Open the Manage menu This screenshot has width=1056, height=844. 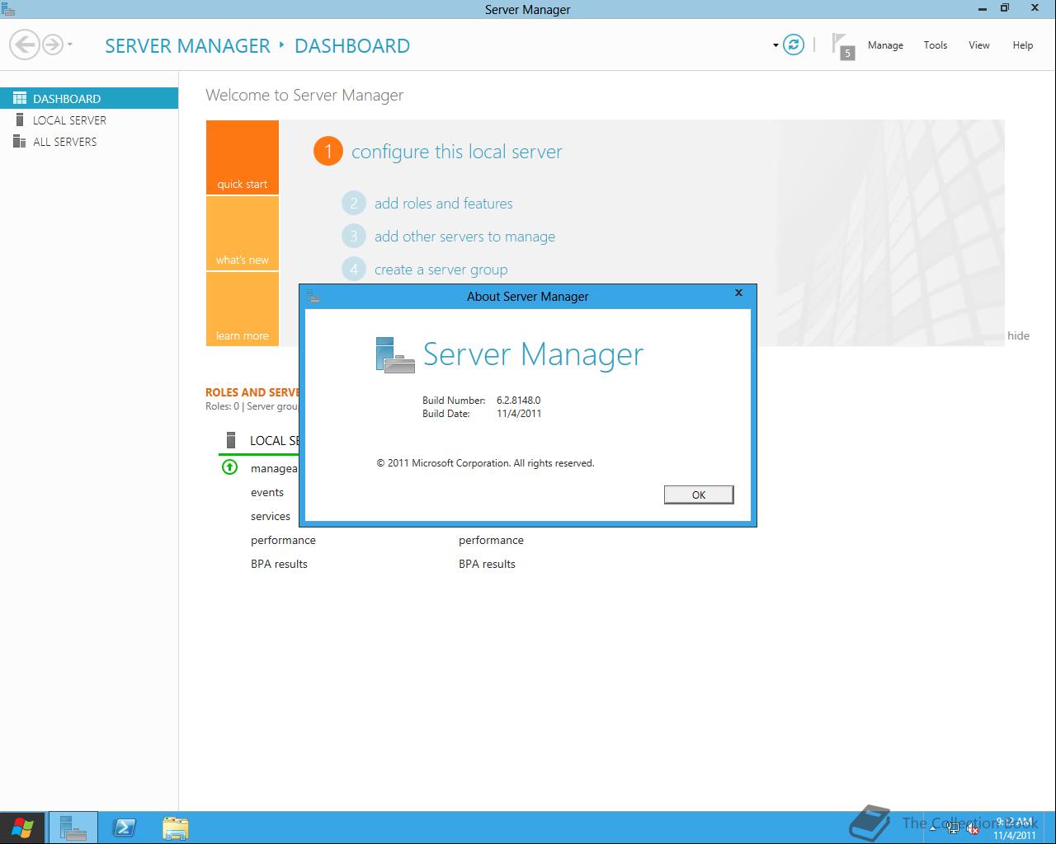click(x=885, y=45)
